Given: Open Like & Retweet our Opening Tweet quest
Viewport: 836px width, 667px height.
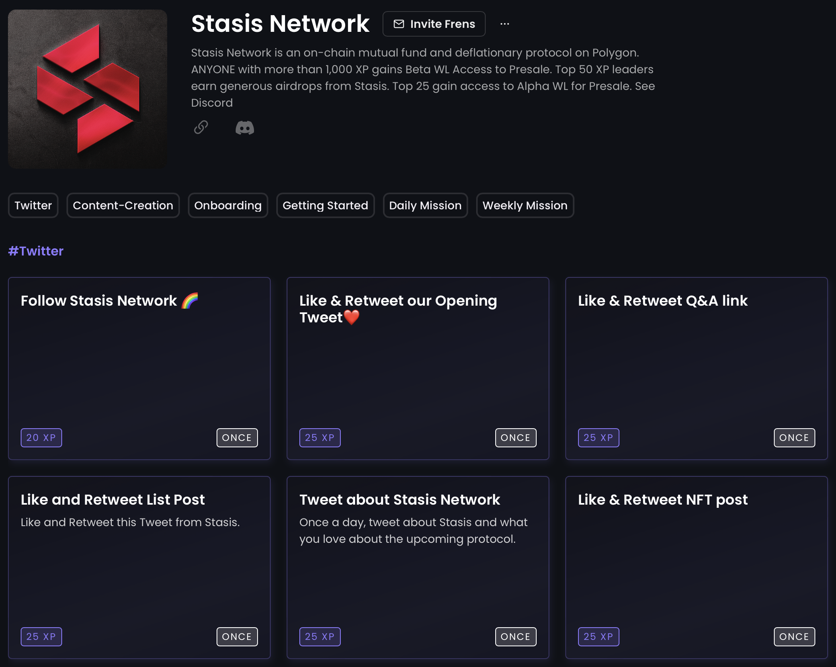Looking at the screenshot, I should [418, 369].
